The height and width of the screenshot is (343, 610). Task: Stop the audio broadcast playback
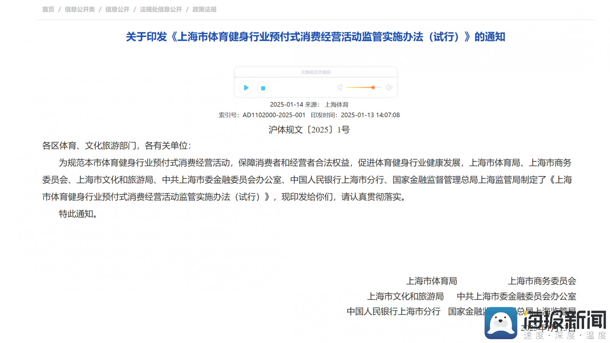[x=263, y=88]
